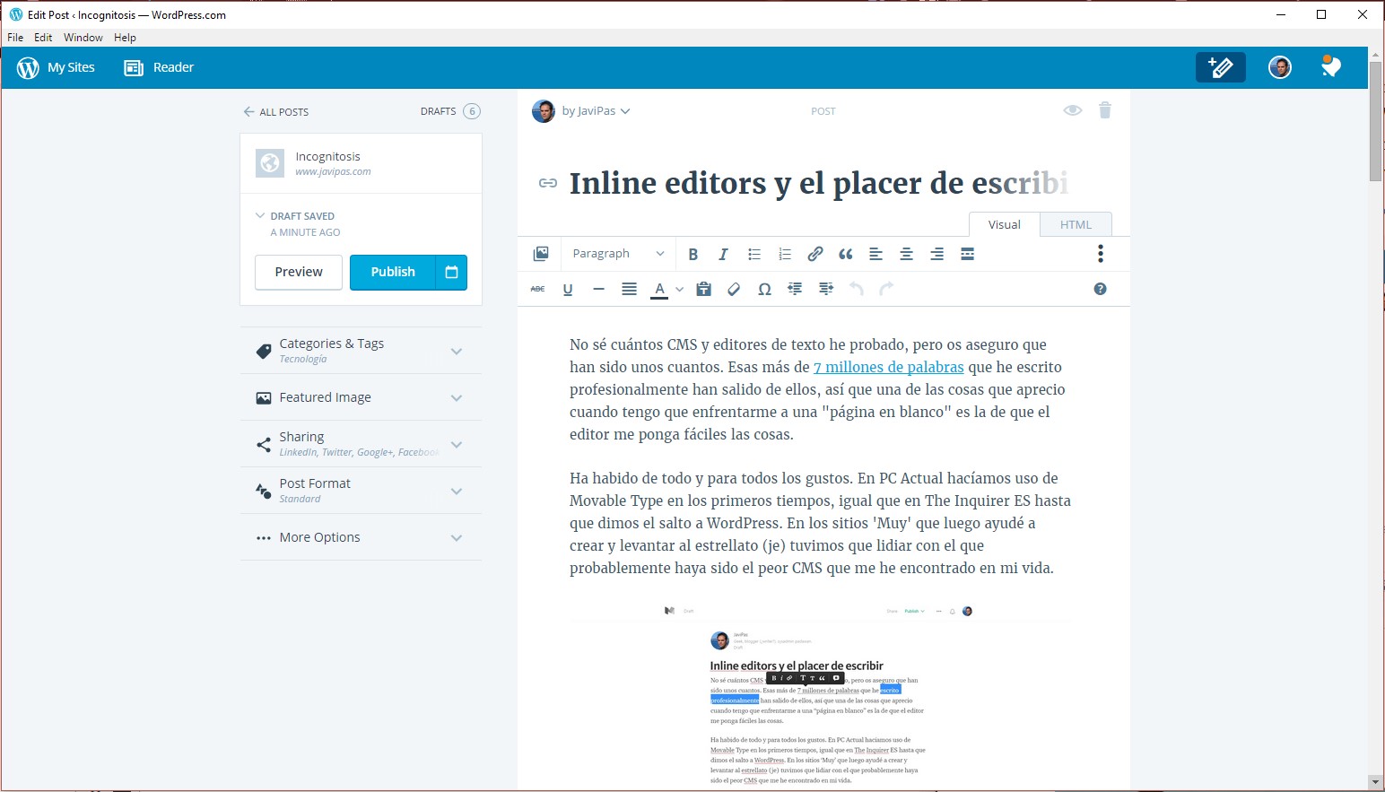1385x792 pixels.
Task: Open editor keyboard shortcuts help
Action: pyautogui.click(x=1101, y=289)
